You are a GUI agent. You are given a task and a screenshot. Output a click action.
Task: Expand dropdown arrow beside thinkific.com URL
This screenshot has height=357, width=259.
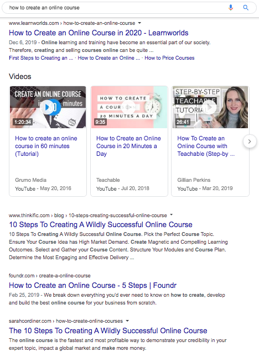[x=172, y=215]
